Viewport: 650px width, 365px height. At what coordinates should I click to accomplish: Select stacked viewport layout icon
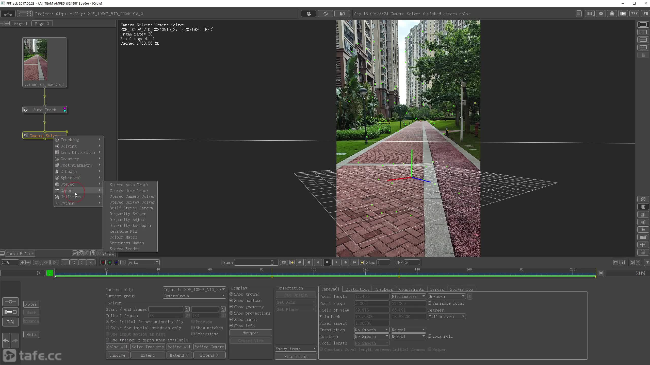(643, 40)
